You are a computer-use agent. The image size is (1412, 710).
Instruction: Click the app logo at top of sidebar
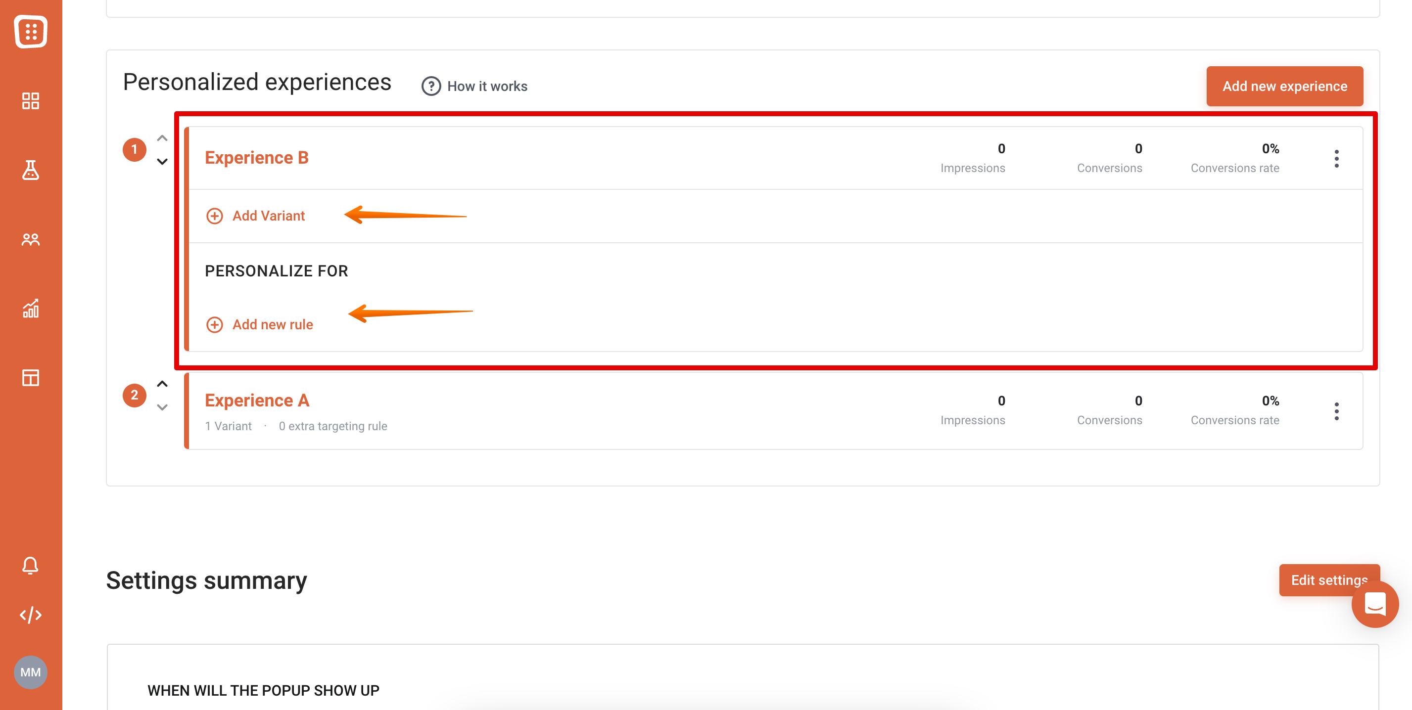tap(31, 31)
